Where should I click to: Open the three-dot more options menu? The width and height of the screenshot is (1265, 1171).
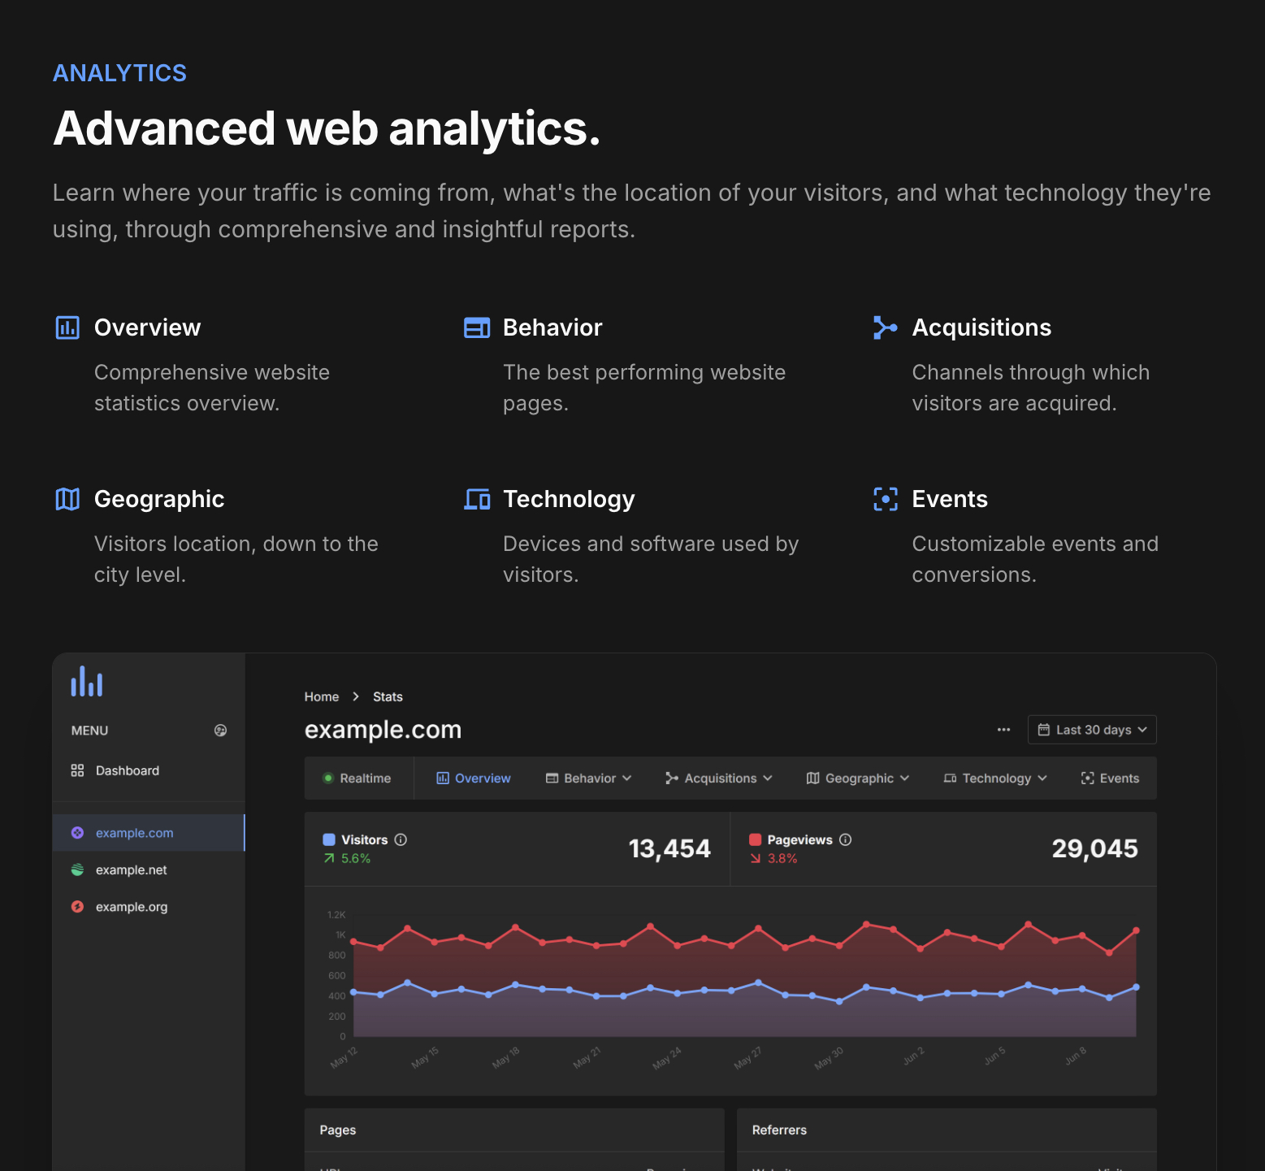[1004, 730]
